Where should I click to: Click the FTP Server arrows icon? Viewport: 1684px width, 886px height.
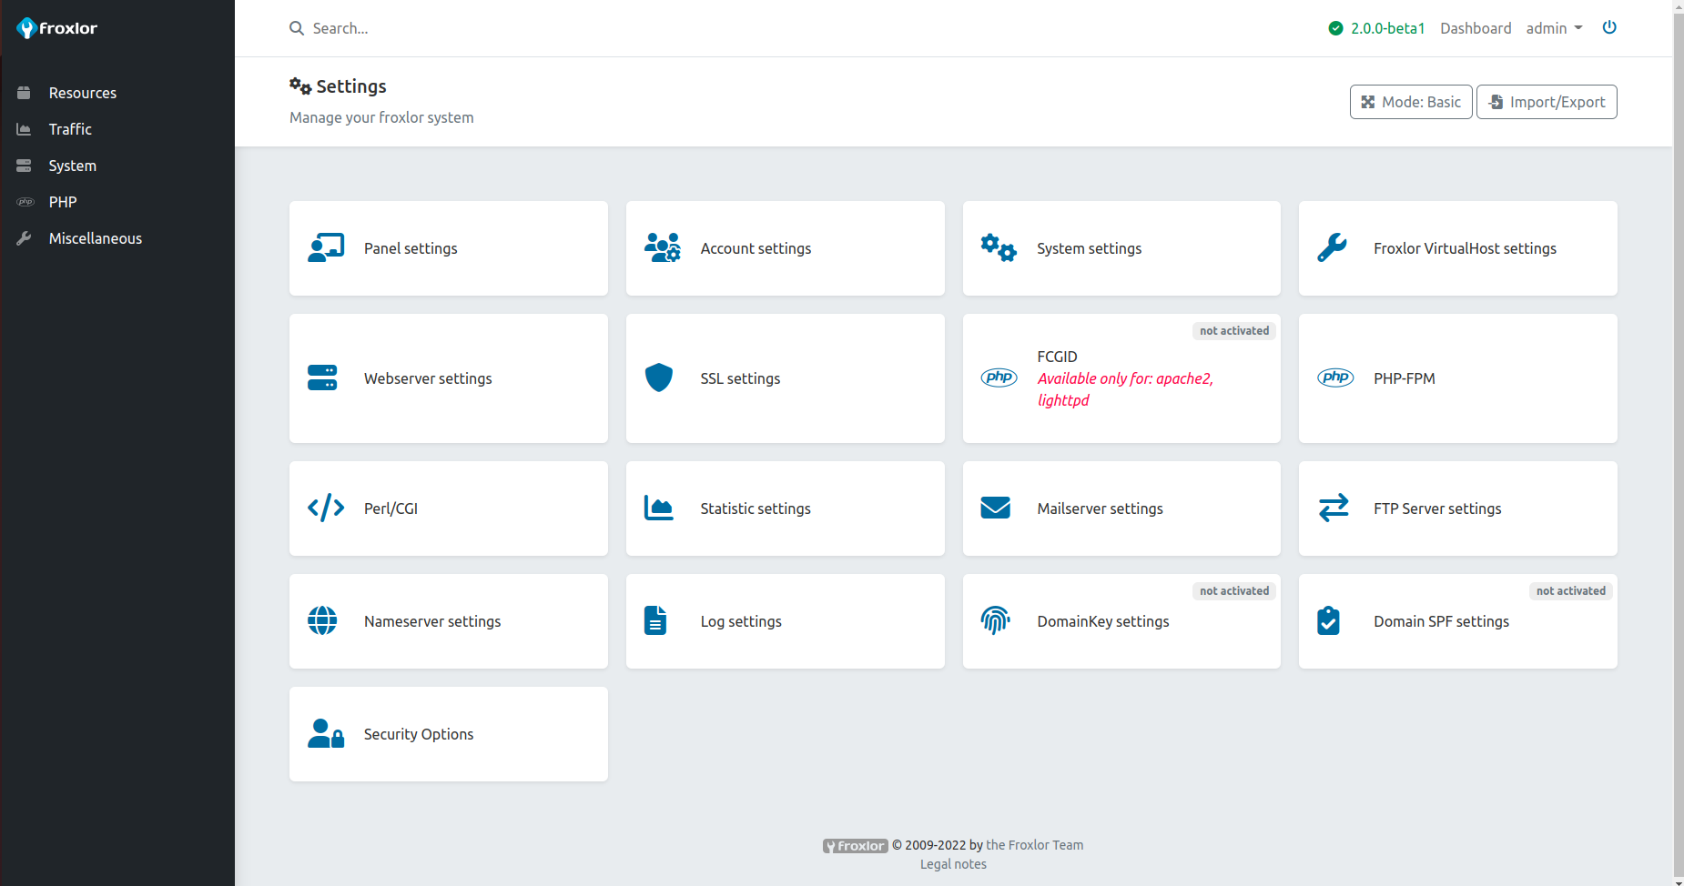[x=1333, y=508]
